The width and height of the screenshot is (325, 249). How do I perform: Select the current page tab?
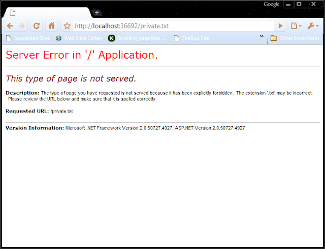tap(47, 13)
